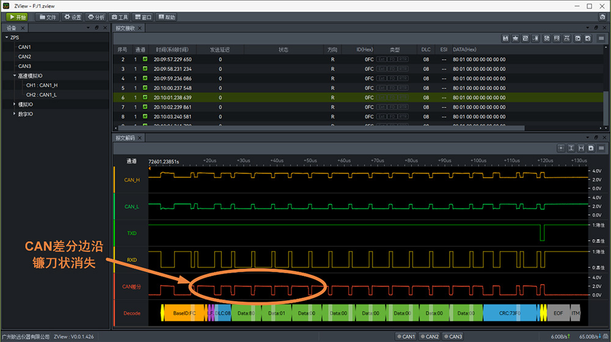The image size is (611, 342).
Task: Toggle the Ext flag on message row 2
Action: [x=381, y=60]
